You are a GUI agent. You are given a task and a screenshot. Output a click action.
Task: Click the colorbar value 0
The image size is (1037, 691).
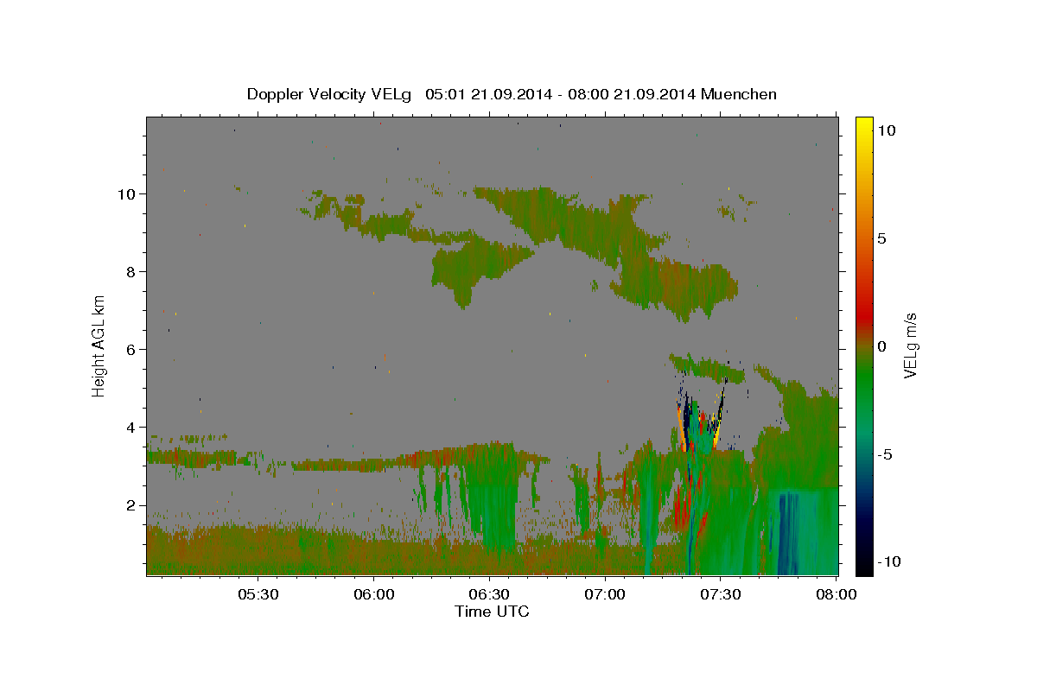(881, 346)
